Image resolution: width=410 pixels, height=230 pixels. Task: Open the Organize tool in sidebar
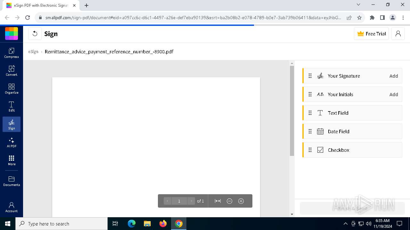[12, 89]
